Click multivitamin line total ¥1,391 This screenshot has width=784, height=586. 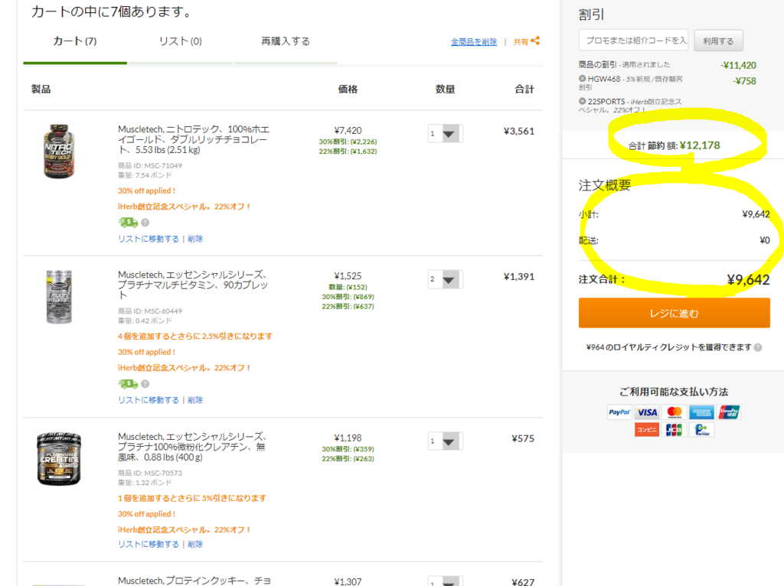(x=519, y=277)
